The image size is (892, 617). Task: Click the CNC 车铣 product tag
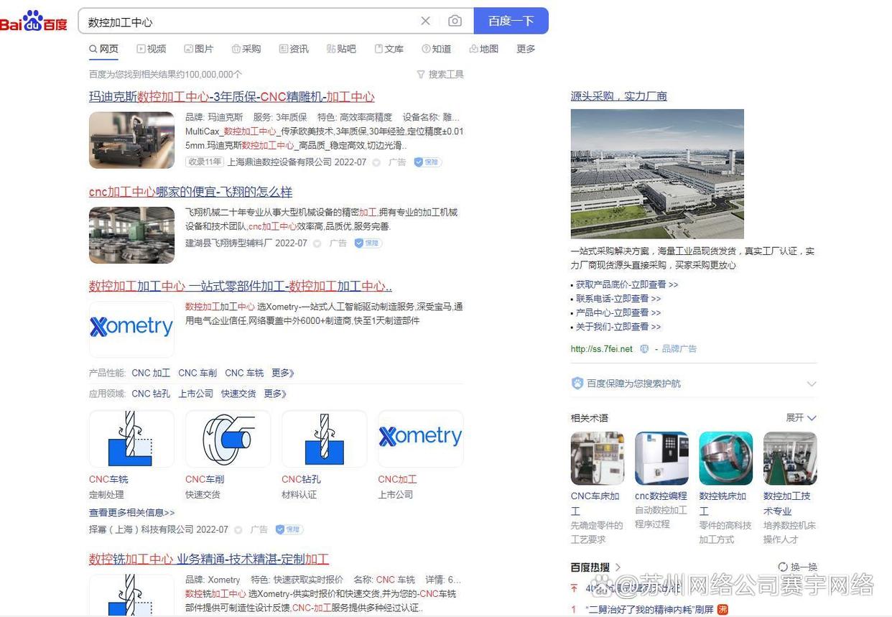pos(244,373)
